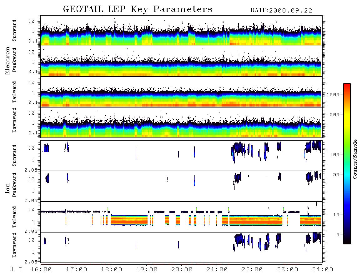The width and height of the screenshot is (357, 275).
Task: Click the Ion Sunward spectrogram panel
Action: [181, 156]
